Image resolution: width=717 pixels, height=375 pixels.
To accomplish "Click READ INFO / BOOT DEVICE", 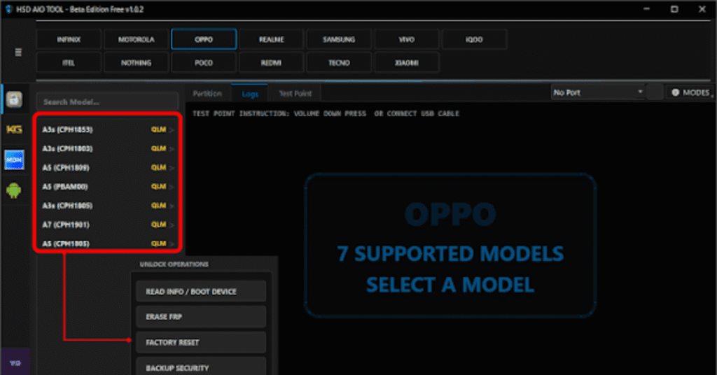I will coord(201,292).
